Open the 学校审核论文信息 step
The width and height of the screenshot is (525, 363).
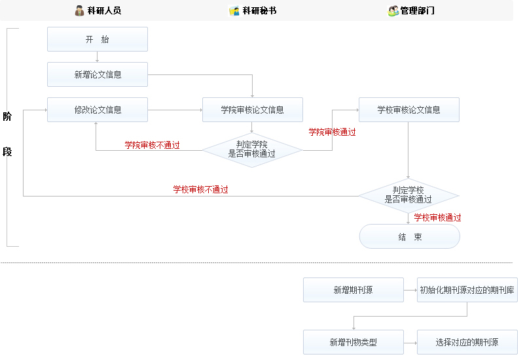pos(408,110)
